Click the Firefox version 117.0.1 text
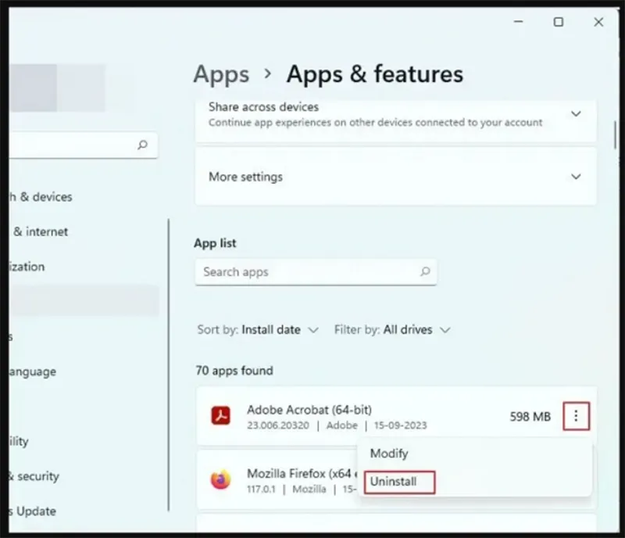Image resolution: width=625 pixels, height=538 pixels. tap(261, 490)
